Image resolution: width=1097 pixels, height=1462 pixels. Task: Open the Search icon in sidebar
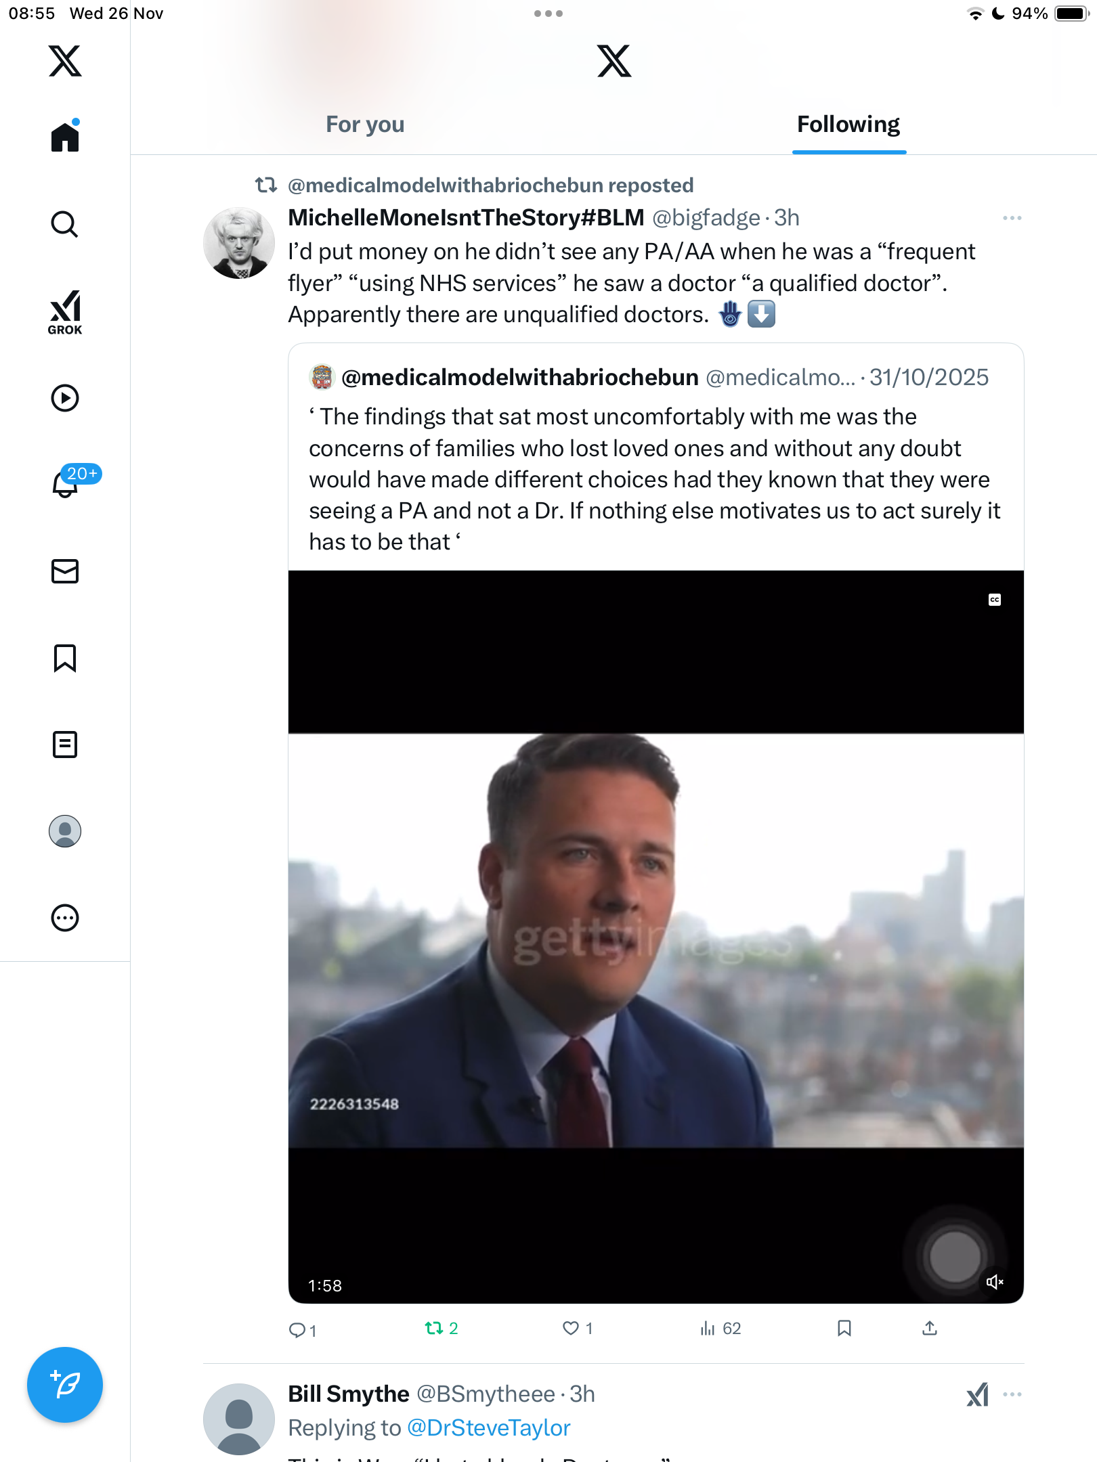point(65,224)
